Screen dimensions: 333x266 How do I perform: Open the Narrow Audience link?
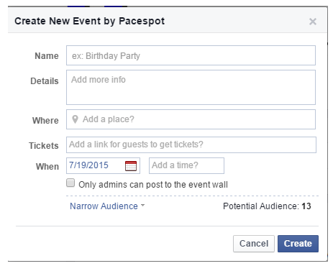[x=104, y=206]
